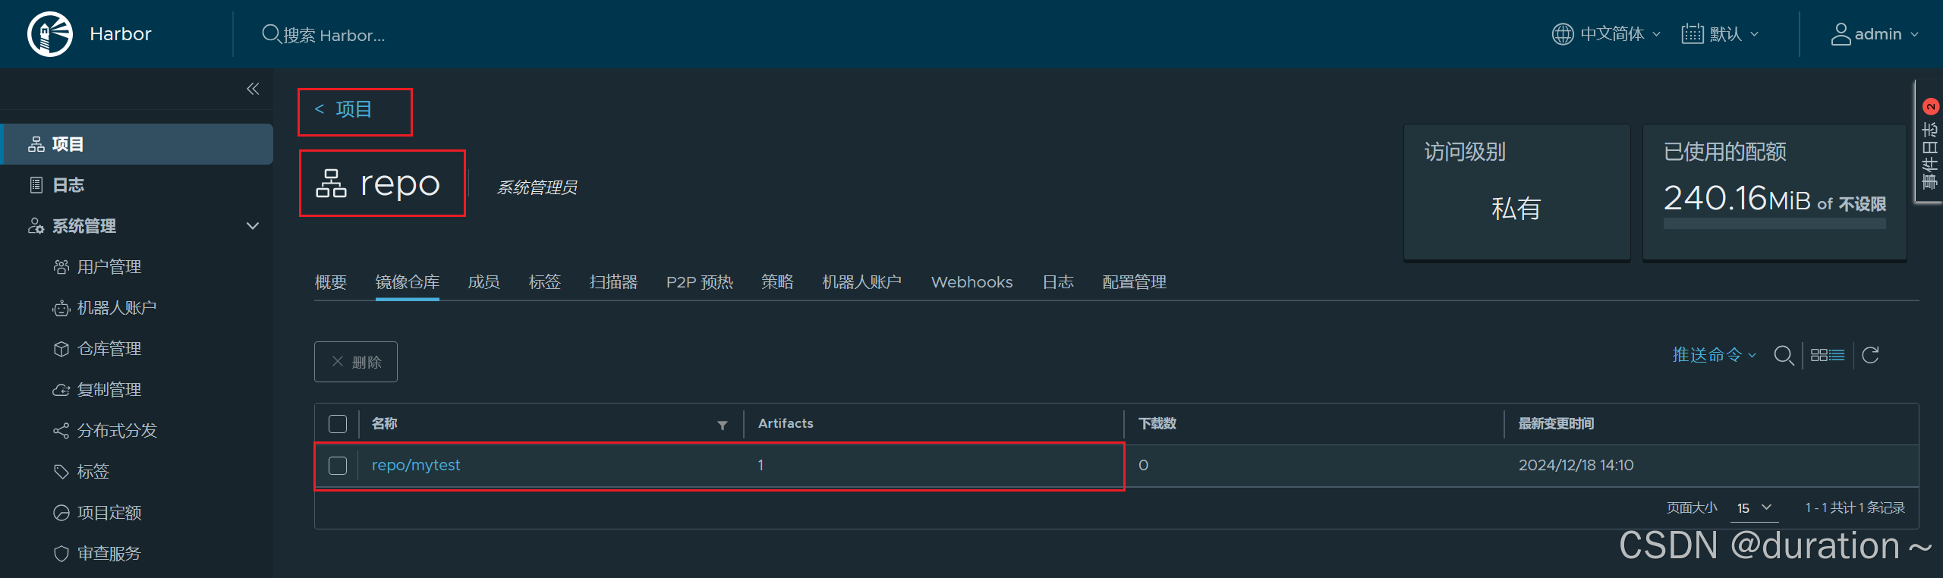Click the 2024/12/18 14:10 timestamp cell

[x=1576, y=465]
